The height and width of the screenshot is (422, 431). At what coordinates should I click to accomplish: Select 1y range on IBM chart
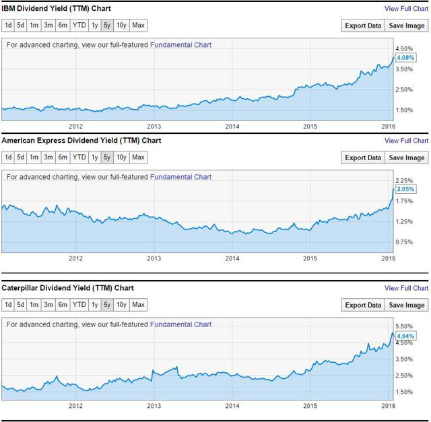pyautogui.click(x=94, y=26)
